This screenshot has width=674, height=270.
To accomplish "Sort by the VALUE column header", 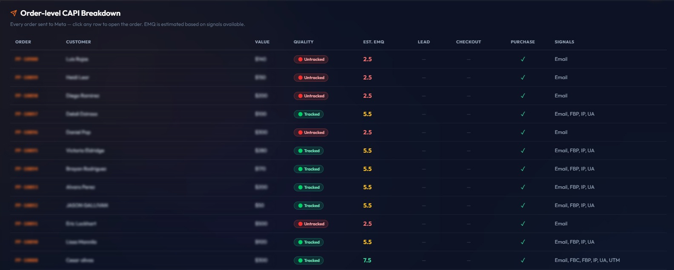I will tap(262, 42).
